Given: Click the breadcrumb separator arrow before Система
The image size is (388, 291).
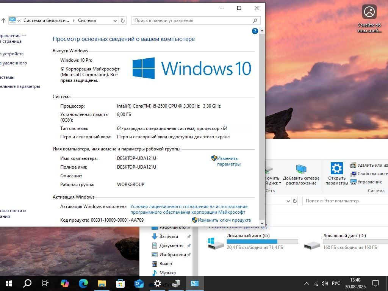Looking at the screenshot, I should pos(74,21).
